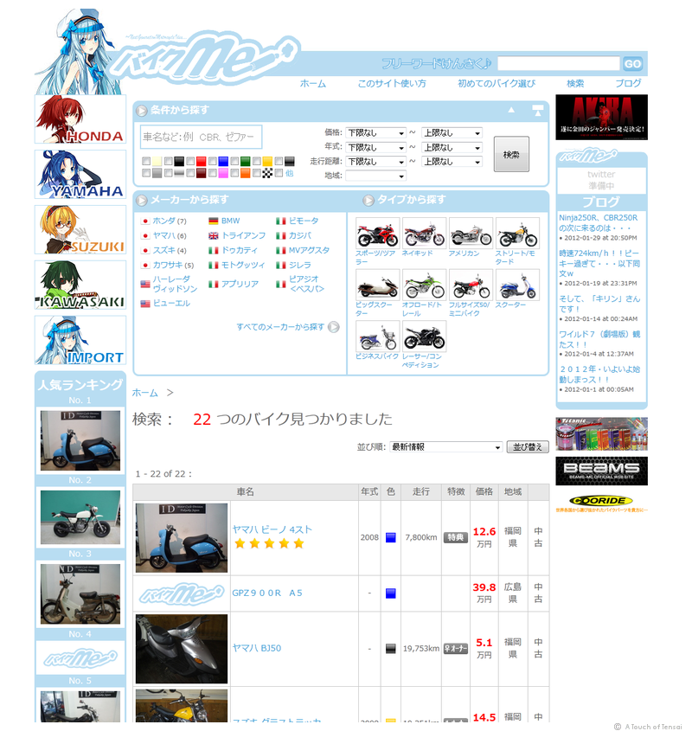Tick the checkbox for pink color filter
Viewport: 692px width, 731px height.
[x=213, y=173]
